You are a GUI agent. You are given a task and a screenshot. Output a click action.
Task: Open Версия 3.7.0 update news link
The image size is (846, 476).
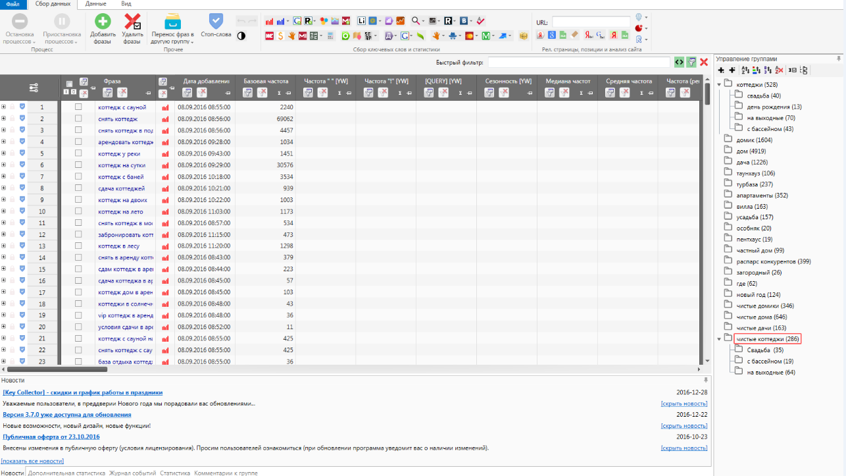(66, 415)
